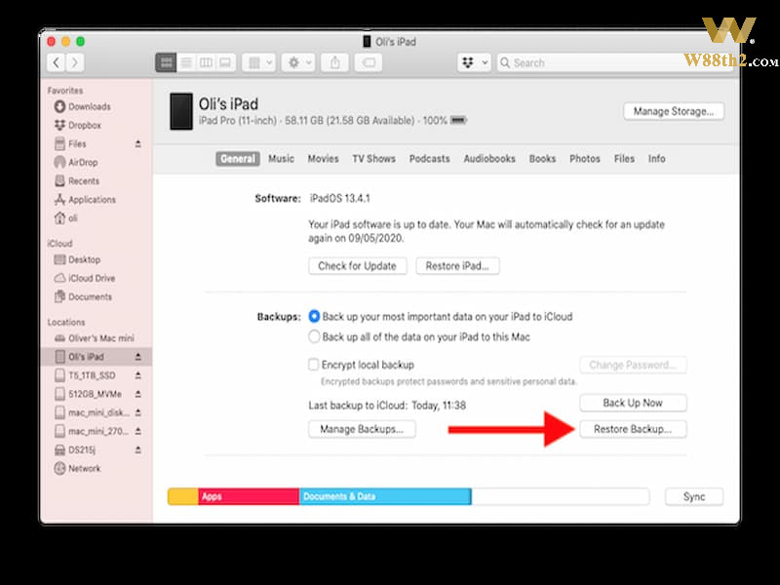Switch to the Audiobooks tab
The image size is (780, 585).
[x=489, y=159]
